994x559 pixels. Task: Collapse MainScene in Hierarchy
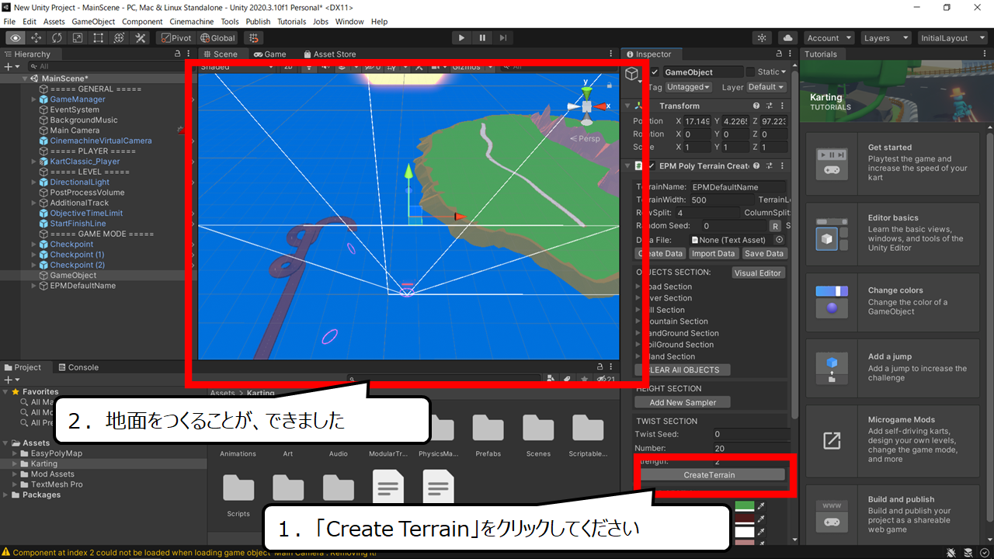point(25,78)
